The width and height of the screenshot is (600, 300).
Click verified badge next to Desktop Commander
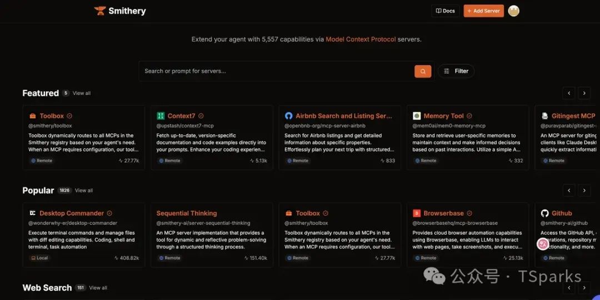click(109, 213)
